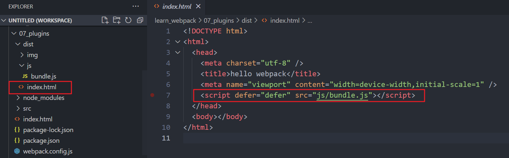Click 07_plugins in the breadcrumb
The image size is (509, 158).
coord(219,20)
